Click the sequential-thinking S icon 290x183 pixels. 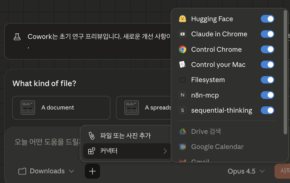(182, 110)
